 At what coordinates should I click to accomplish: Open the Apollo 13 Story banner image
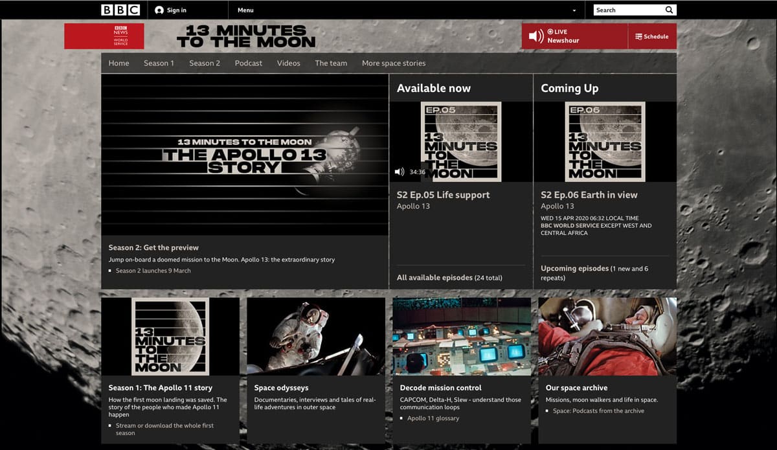coord(245,154)
